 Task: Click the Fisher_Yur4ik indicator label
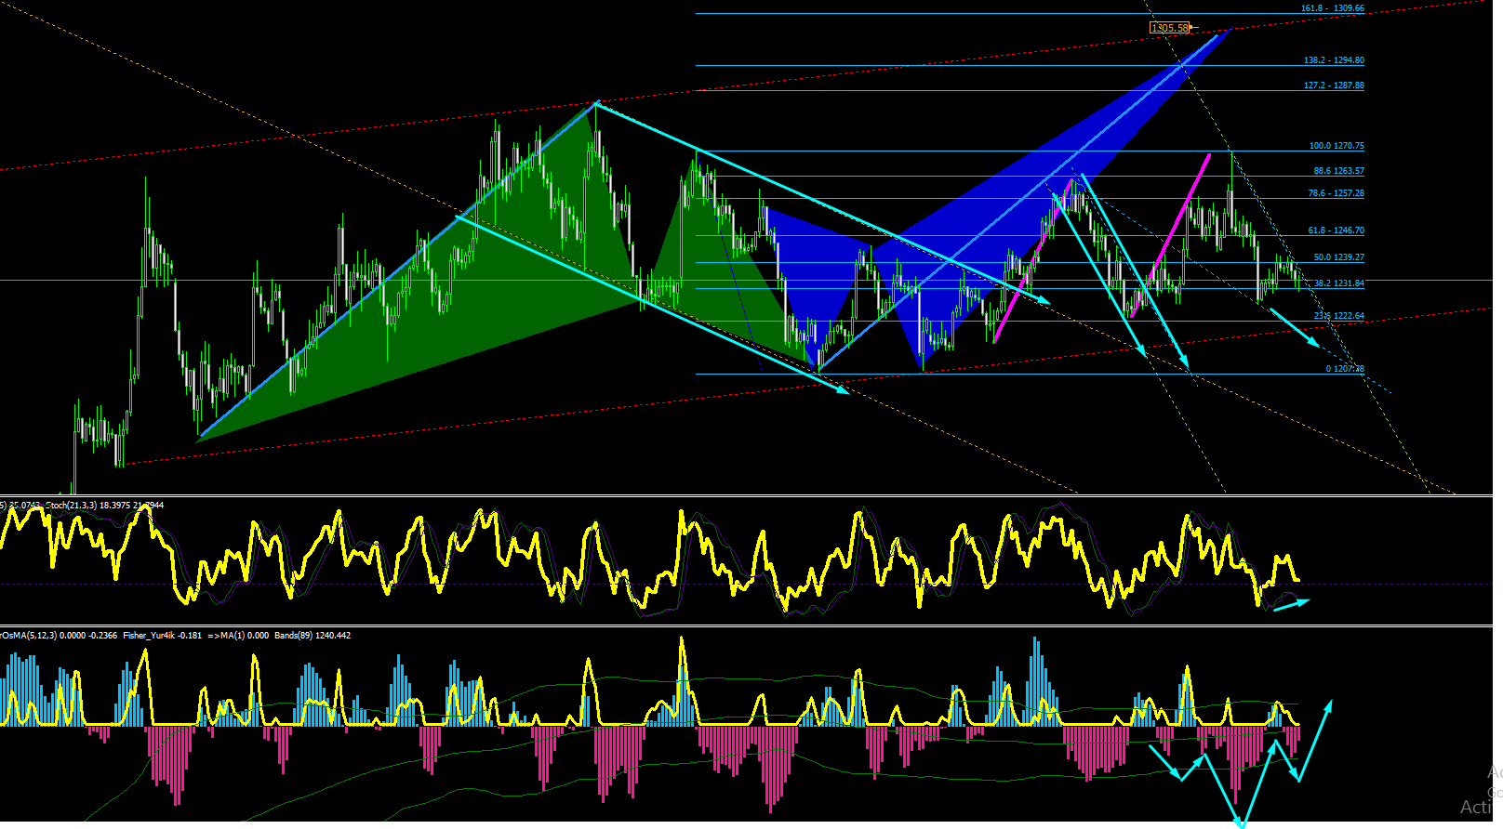(148, 636)
